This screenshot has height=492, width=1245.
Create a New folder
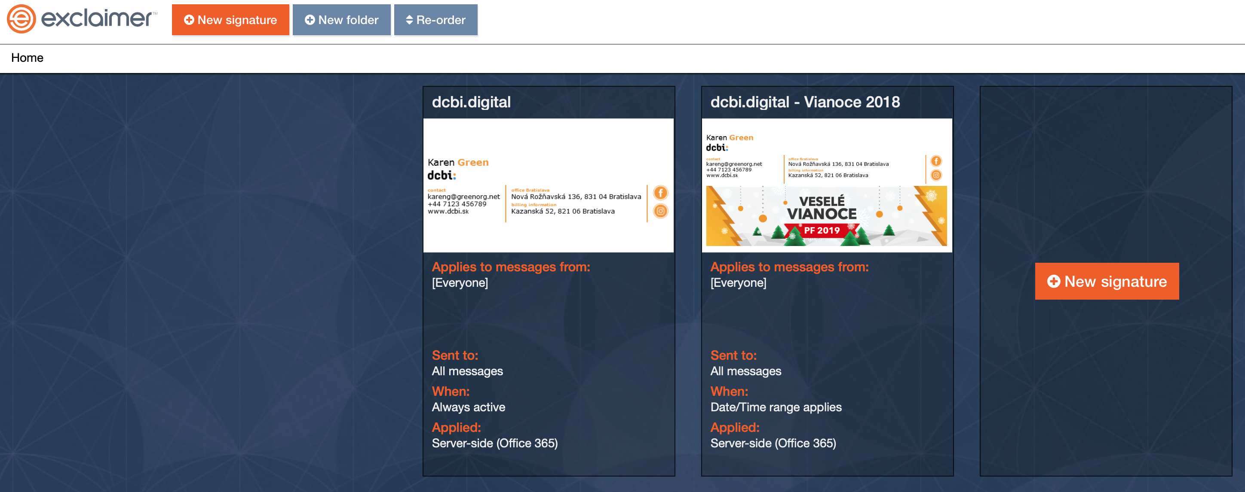341,20
